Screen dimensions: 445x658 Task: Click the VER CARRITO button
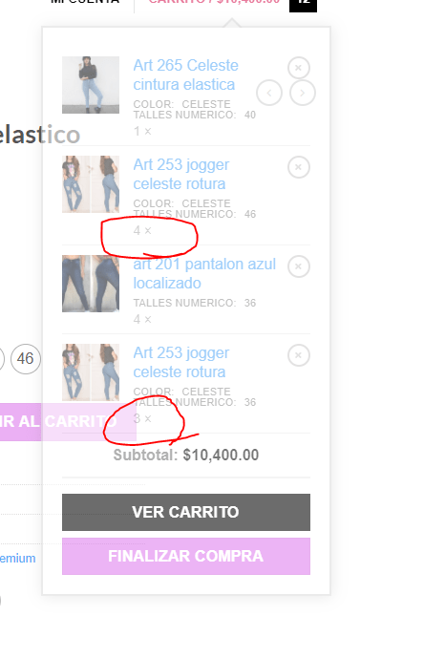tap(186, 513)
